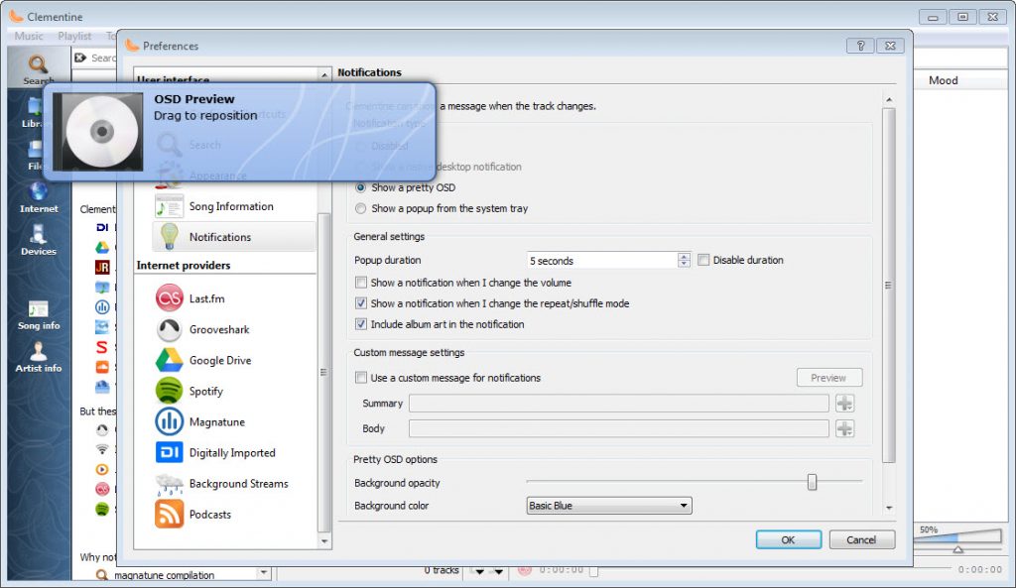This screenshot has height=588, width=1016.
Task: Click the preferences category list scroll-up arrow
Action: 324,75
